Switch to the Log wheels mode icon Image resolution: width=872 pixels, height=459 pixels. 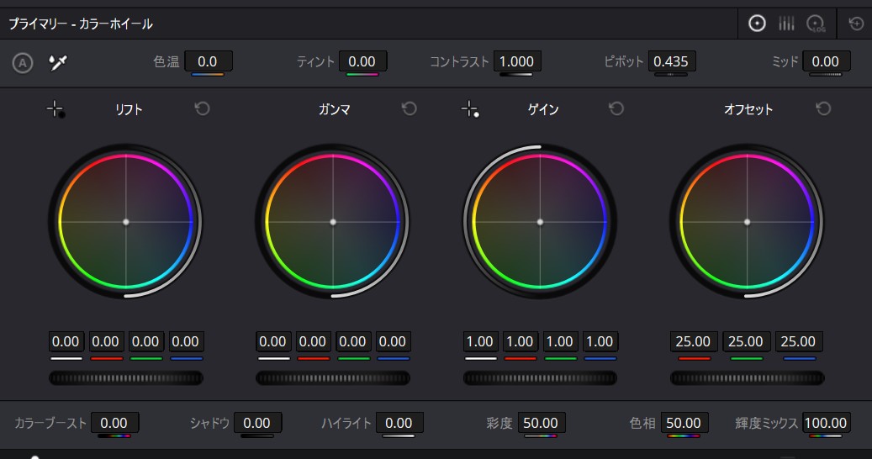(x=816, y=24)
